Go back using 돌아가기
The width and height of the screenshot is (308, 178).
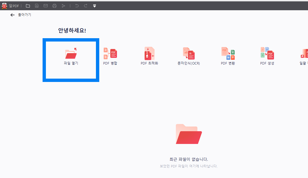pyautogui.click(x=21, y=15)
